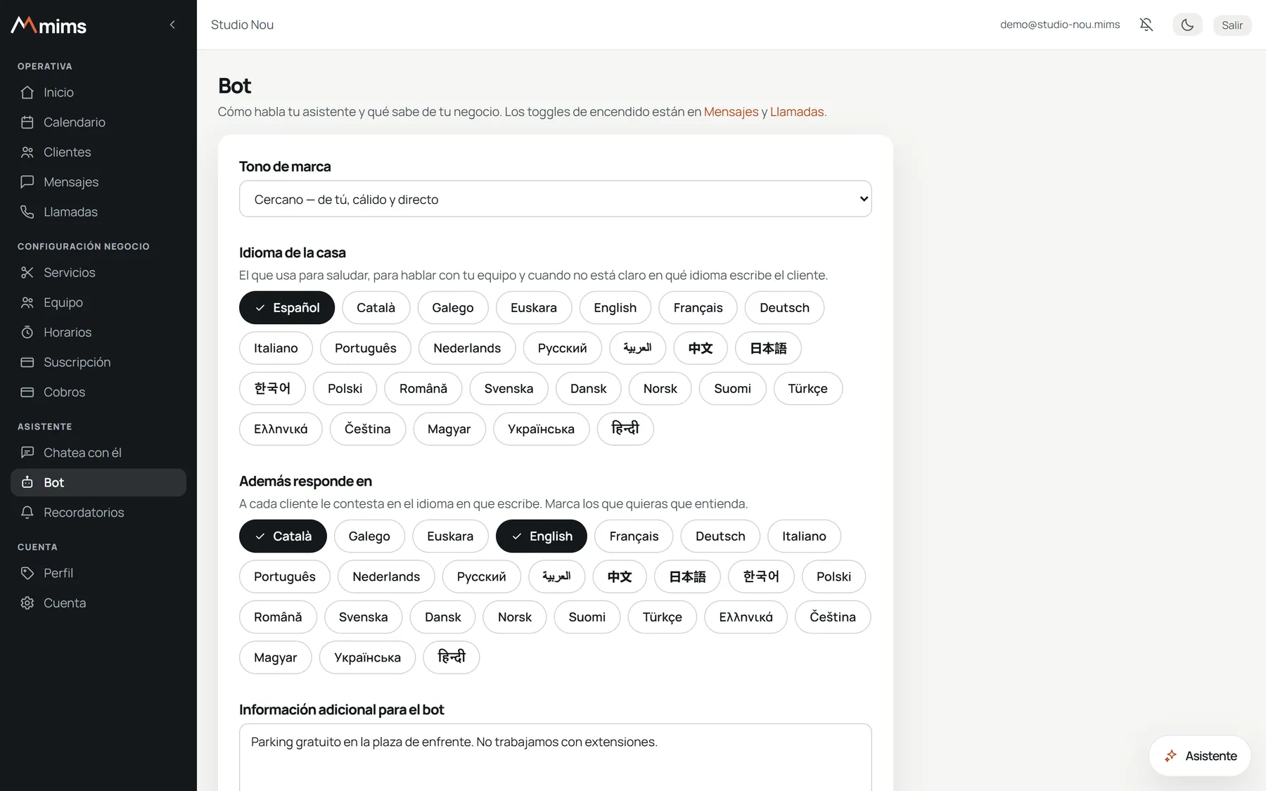Click the Servicios scissors icon
1266x791 pixels.
coord(27,272)
